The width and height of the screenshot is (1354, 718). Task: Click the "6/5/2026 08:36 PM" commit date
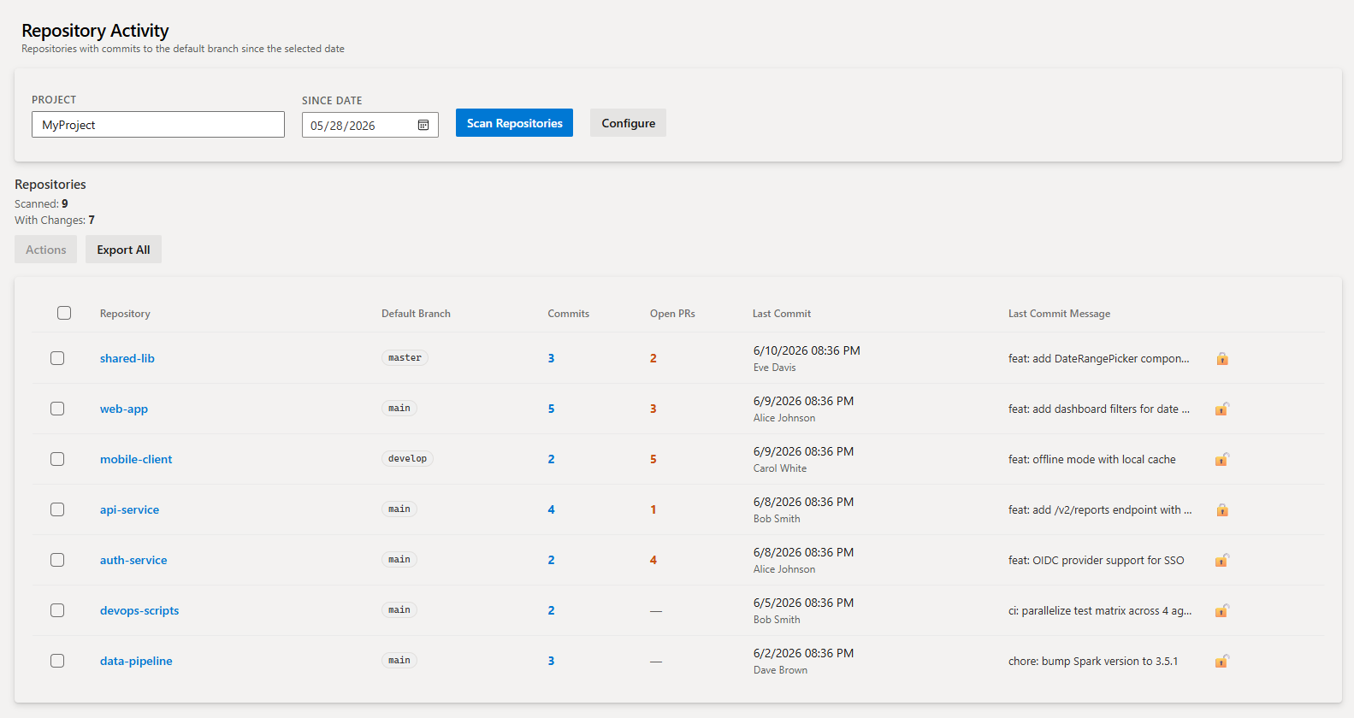[803, 603]
